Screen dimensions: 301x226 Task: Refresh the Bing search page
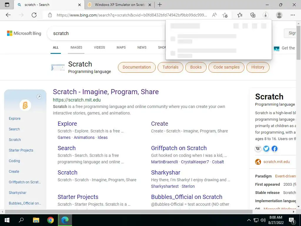(34, 15)
